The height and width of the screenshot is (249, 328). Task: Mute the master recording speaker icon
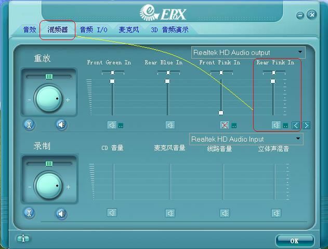61,214
